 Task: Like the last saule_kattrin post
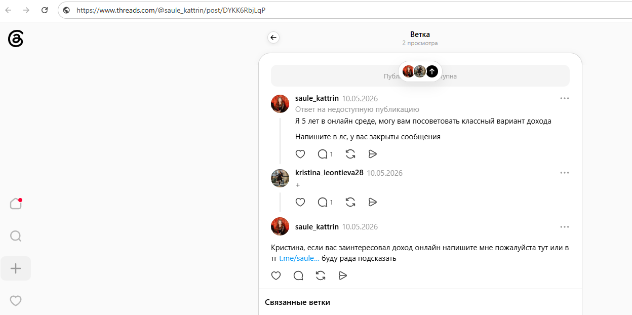(276, 275)
